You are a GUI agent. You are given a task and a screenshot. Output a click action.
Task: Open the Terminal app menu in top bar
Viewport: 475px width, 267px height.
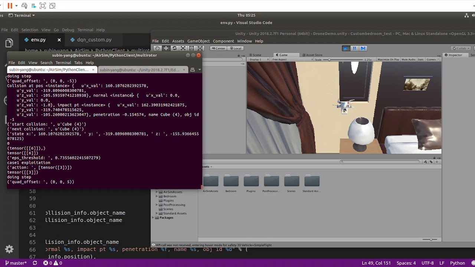(22, 15)
